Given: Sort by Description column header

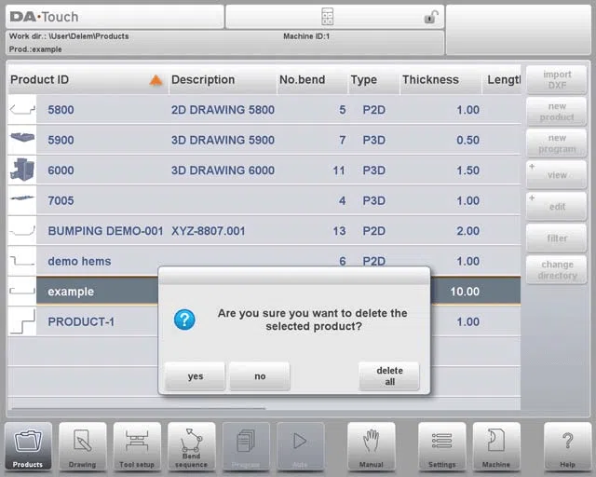Looking at the screenshot, I should (x=223, y=80).
